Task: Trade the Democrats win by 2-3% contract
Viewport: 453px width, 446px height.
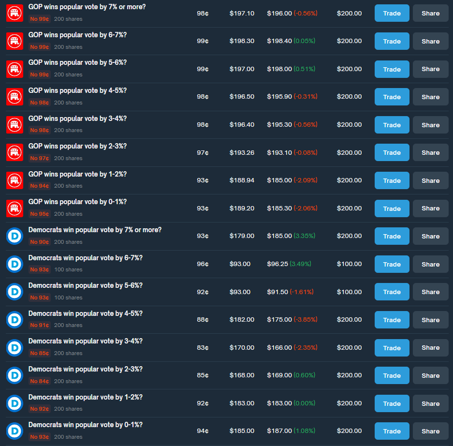Action: pyautogui.click(x=392, y=375)
